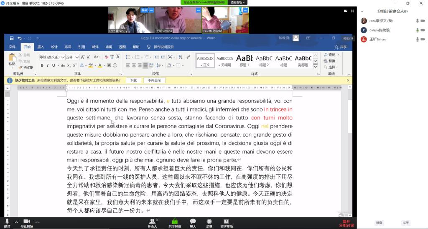Screen dimensions: 428x229
Task: Apply strikethrough with the abc icon
Action: (x=63, y=65)
